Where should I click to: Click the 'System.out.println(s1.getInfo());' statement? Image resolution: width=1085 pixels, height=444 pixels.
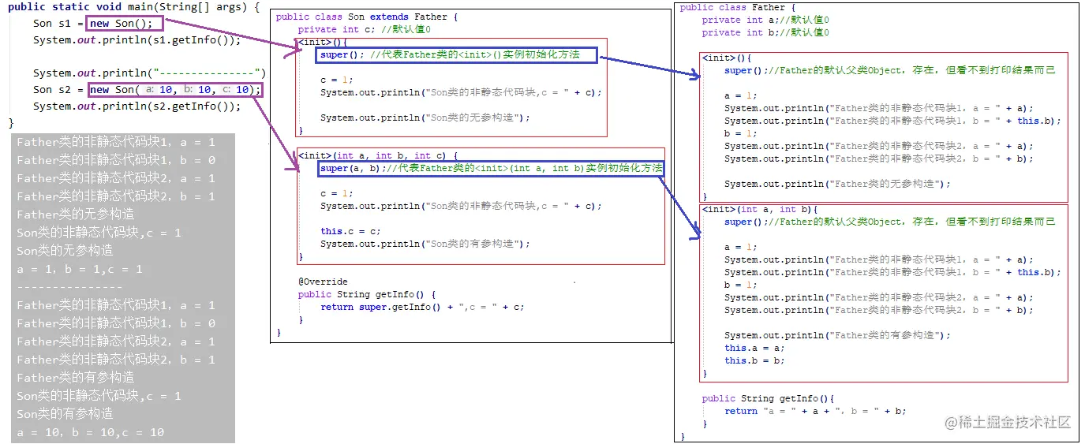137,40
